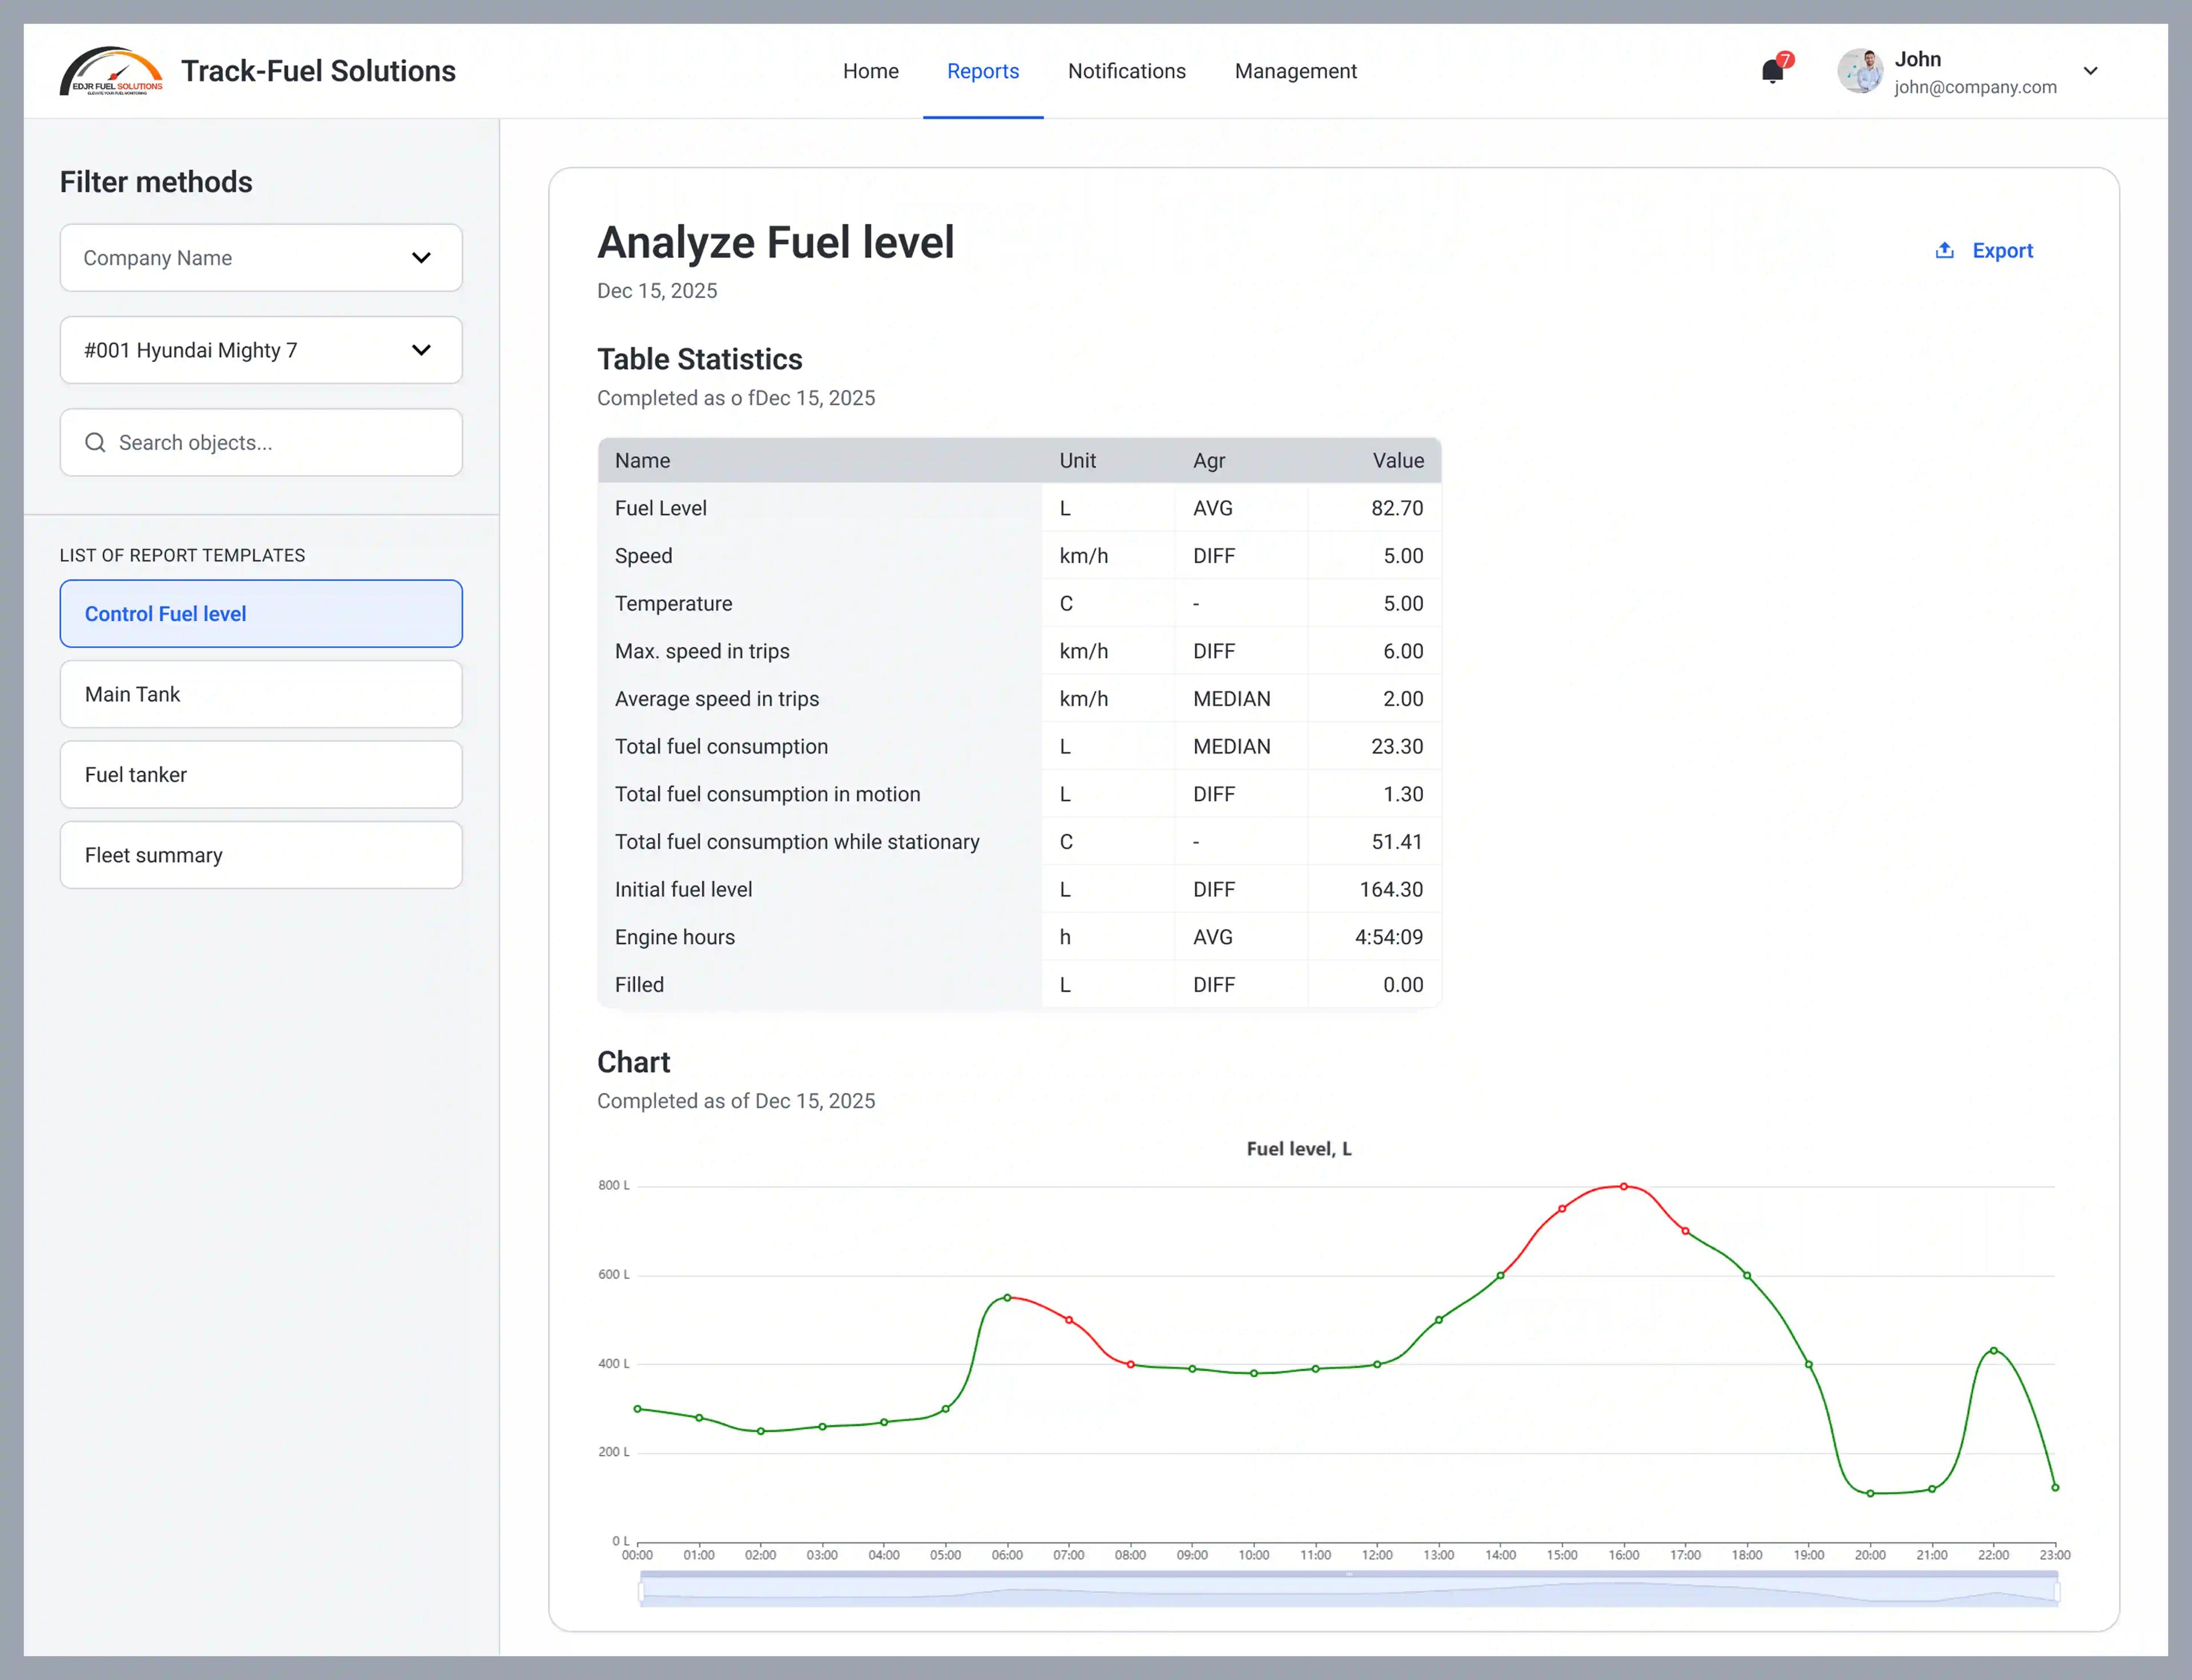
Task: Switch to the Management tab
Action: coord(1295,71)
